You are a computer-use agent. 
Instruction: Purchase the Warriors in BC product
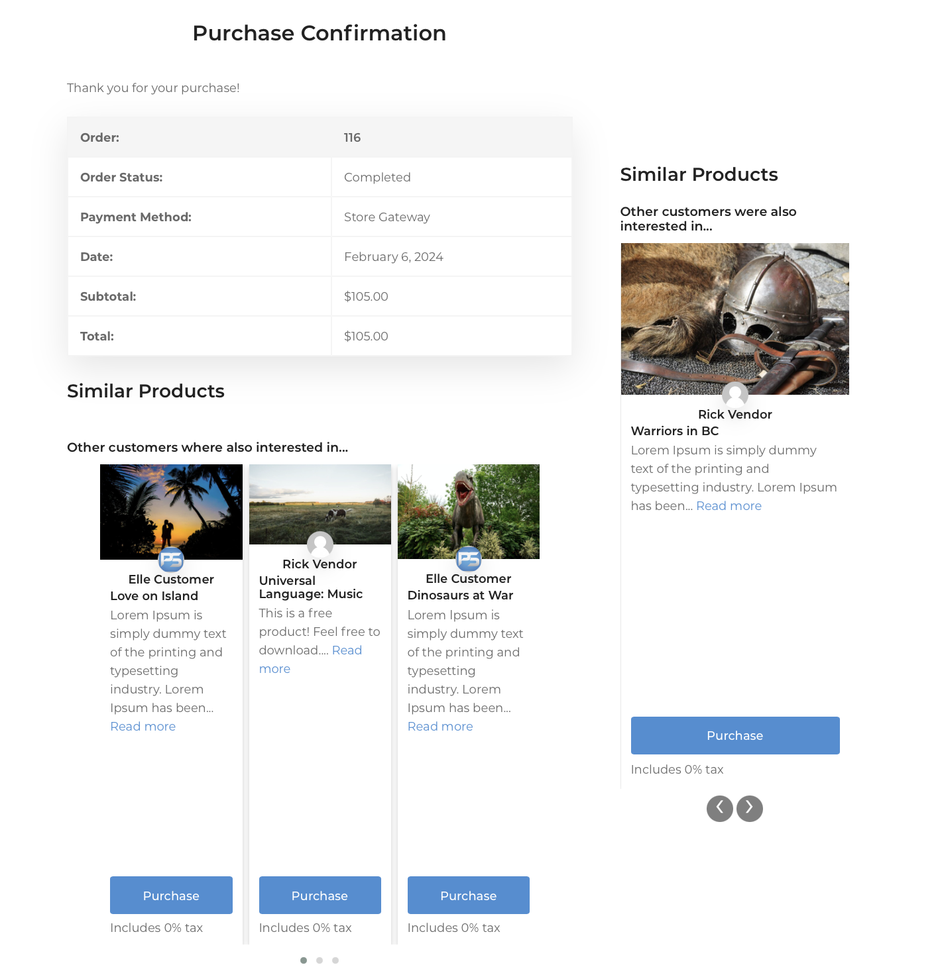735,735
